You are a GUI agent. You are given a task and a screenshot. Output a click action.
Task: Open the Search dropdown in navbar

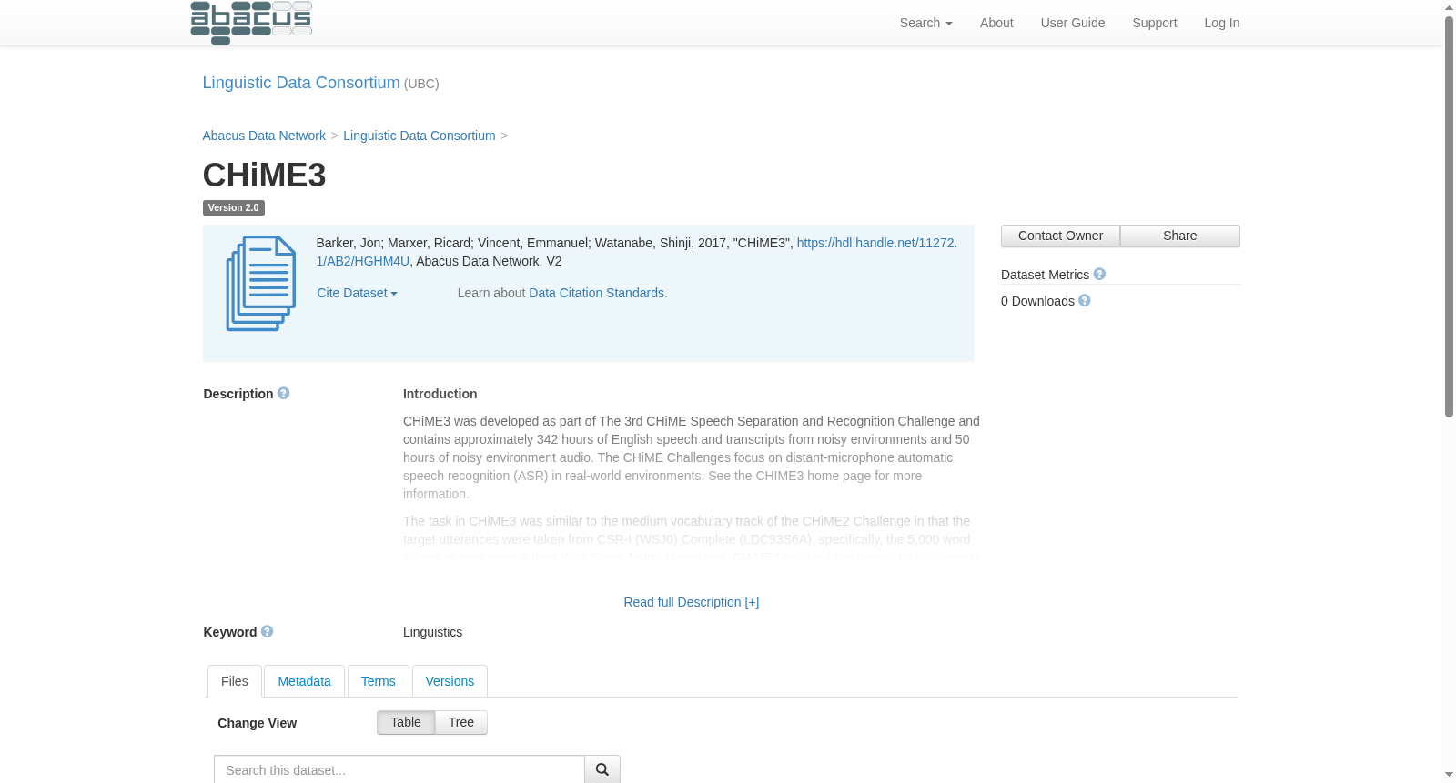pyautogui.click(x=925, y=23)
